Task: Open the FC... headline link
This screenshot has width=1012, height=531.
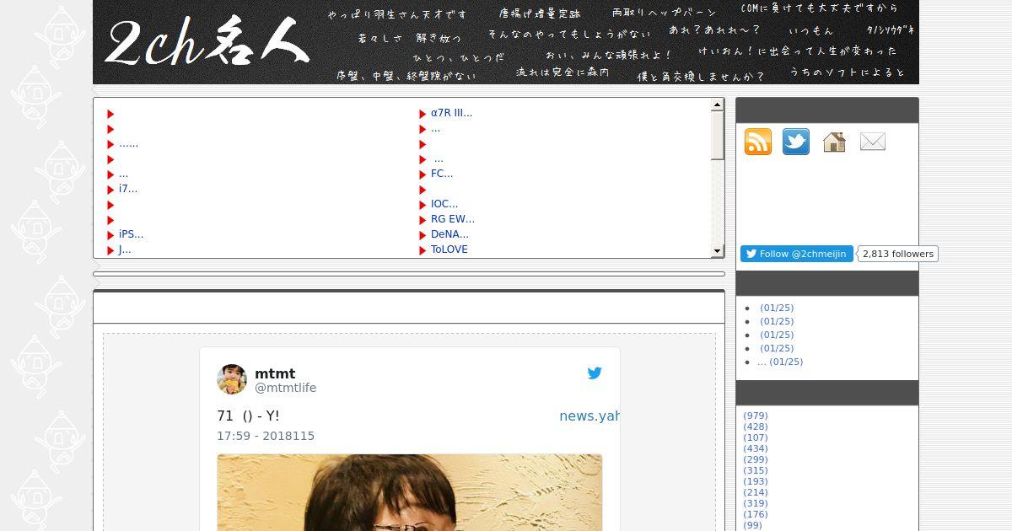Action: click(442, 174)
